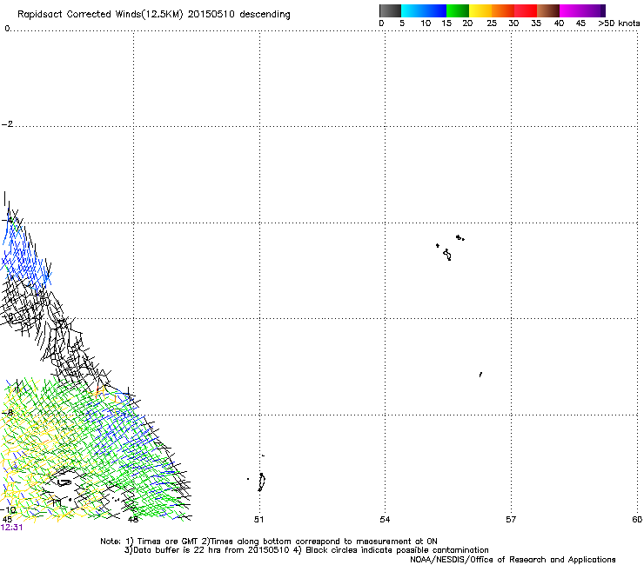Click the '25' legend scale number
644x565 pixels.
492,23
